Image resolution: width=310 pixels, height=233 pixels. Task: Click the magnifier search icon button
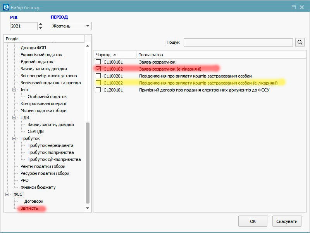tap(300, 42)
